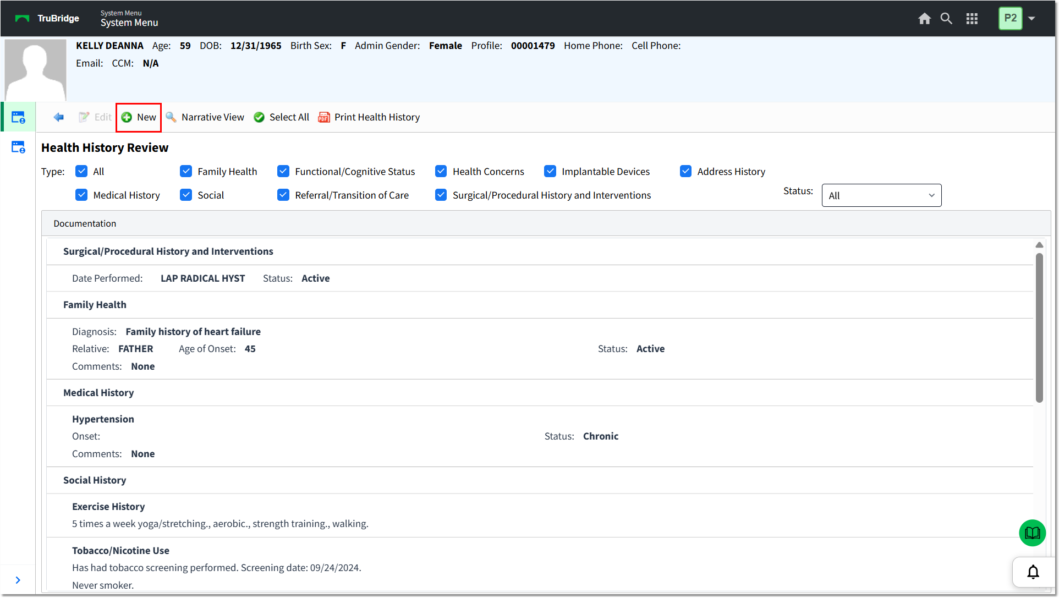Toggle Functional/Cognitive Status checkbox
Viewport: 1059px width, 598px height.
pyautogui.click(x=283, y=171)
